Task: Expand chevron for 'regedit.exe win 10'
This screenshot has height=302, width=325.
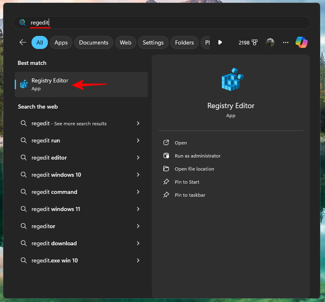Action: (138, 260)
